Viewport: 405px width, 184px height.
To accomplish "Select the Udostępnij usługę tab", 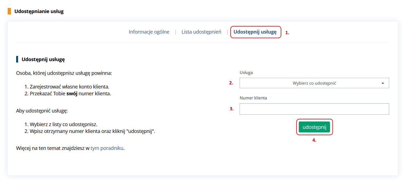I will (255, 32).
